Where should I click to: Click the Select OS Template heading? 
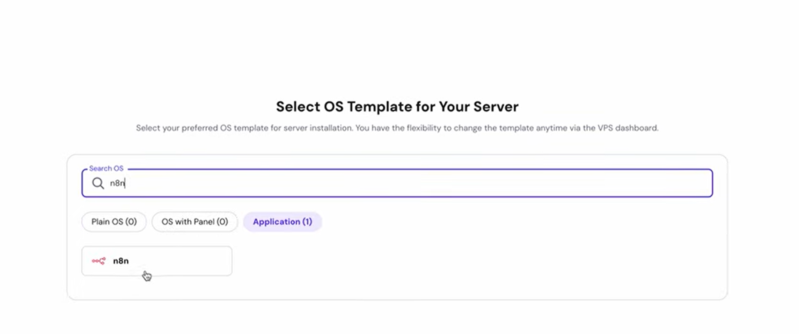tap(397, 107)
